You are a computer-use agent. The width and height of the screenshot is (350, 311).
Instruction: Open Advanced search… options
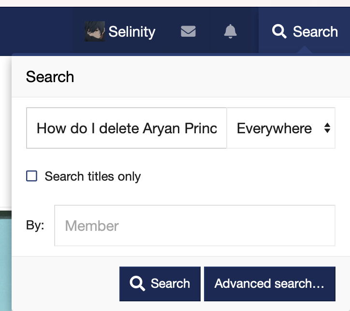269,284
